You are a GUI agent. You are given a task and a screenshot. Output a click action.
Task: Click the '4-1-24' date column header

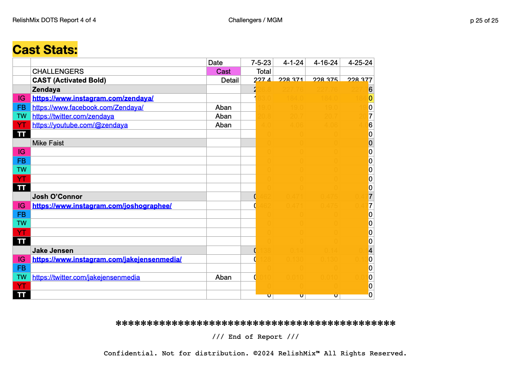(289, 63)
